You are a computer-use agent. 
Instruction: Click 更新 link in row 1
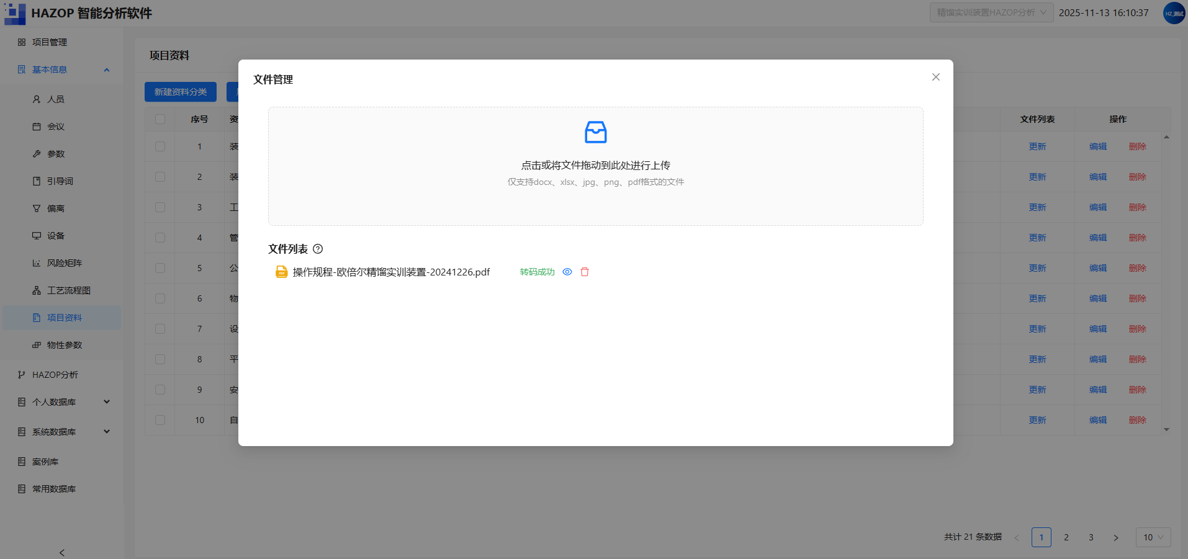point(1037,146)
